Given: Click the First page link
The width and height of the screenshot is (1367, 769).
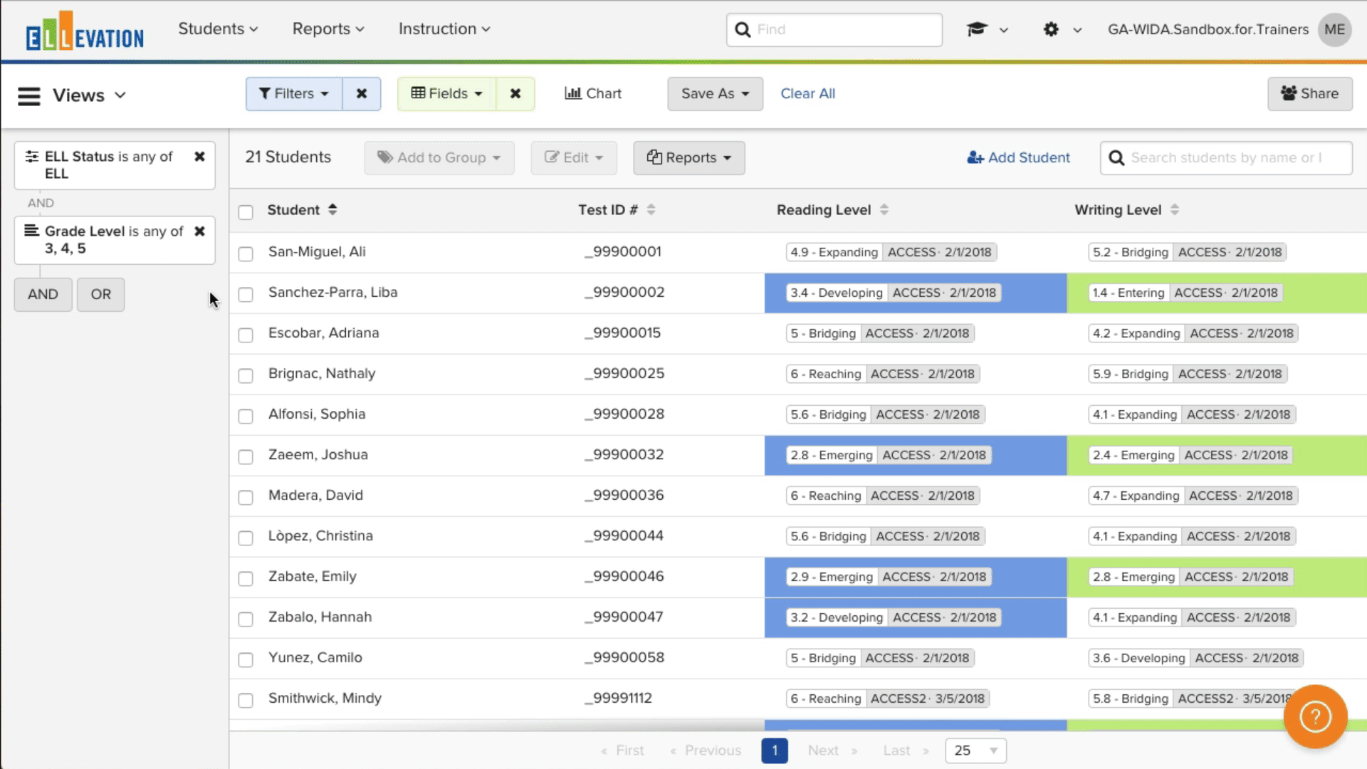Looking at the screenshot, I should (622, 750).
